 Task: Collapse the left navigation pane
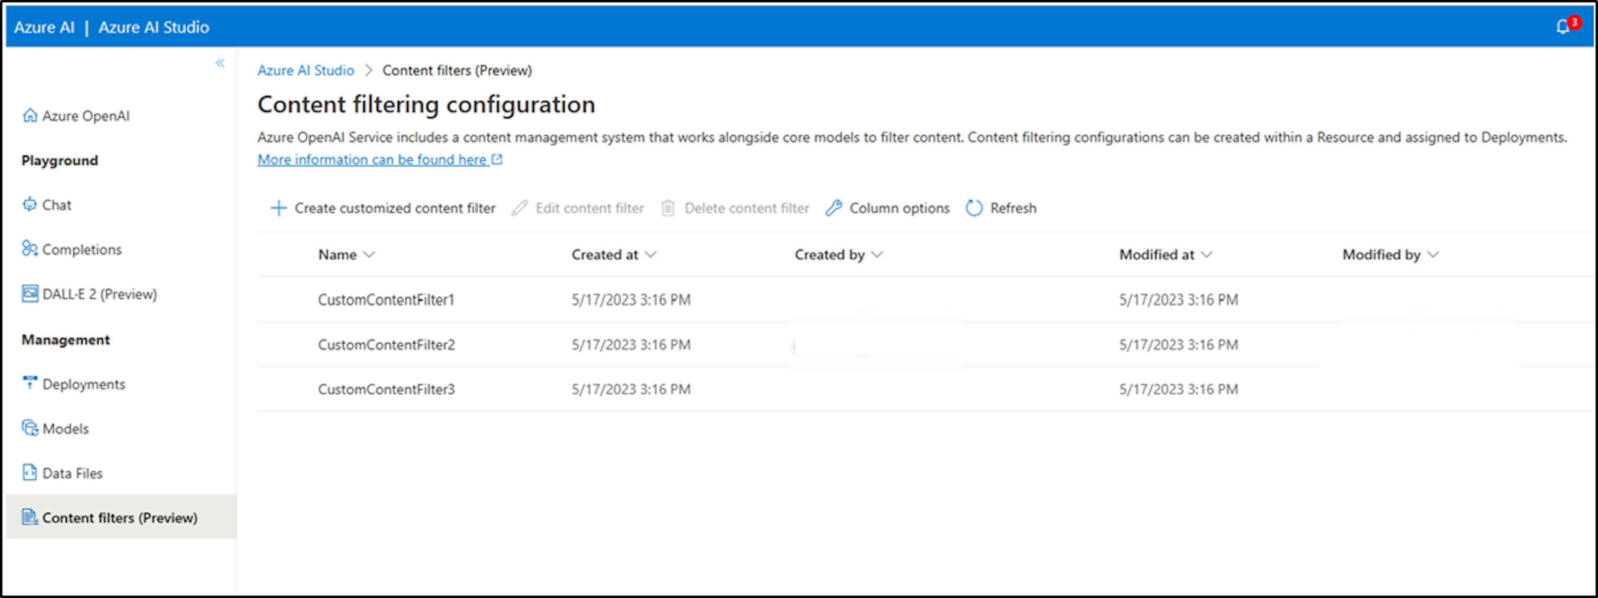(220, 63)
